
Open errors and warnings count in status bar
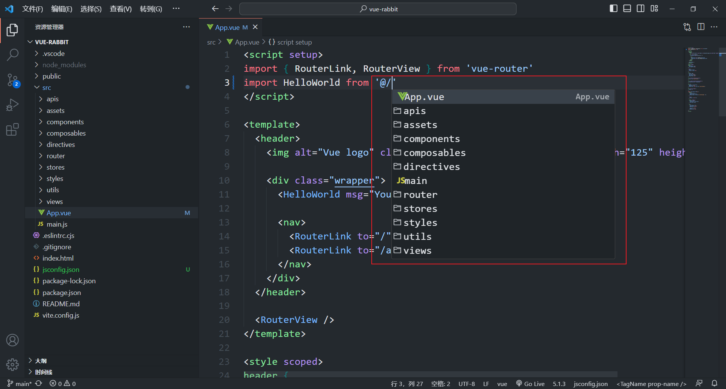pos(63,384)
